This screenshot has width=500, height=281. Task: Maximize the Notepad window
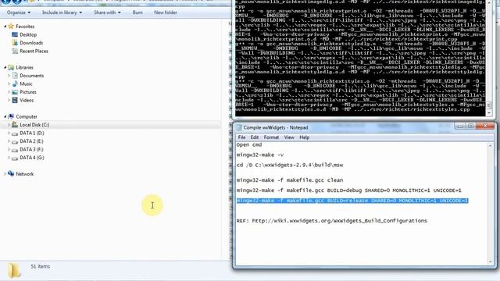[470, 126]
